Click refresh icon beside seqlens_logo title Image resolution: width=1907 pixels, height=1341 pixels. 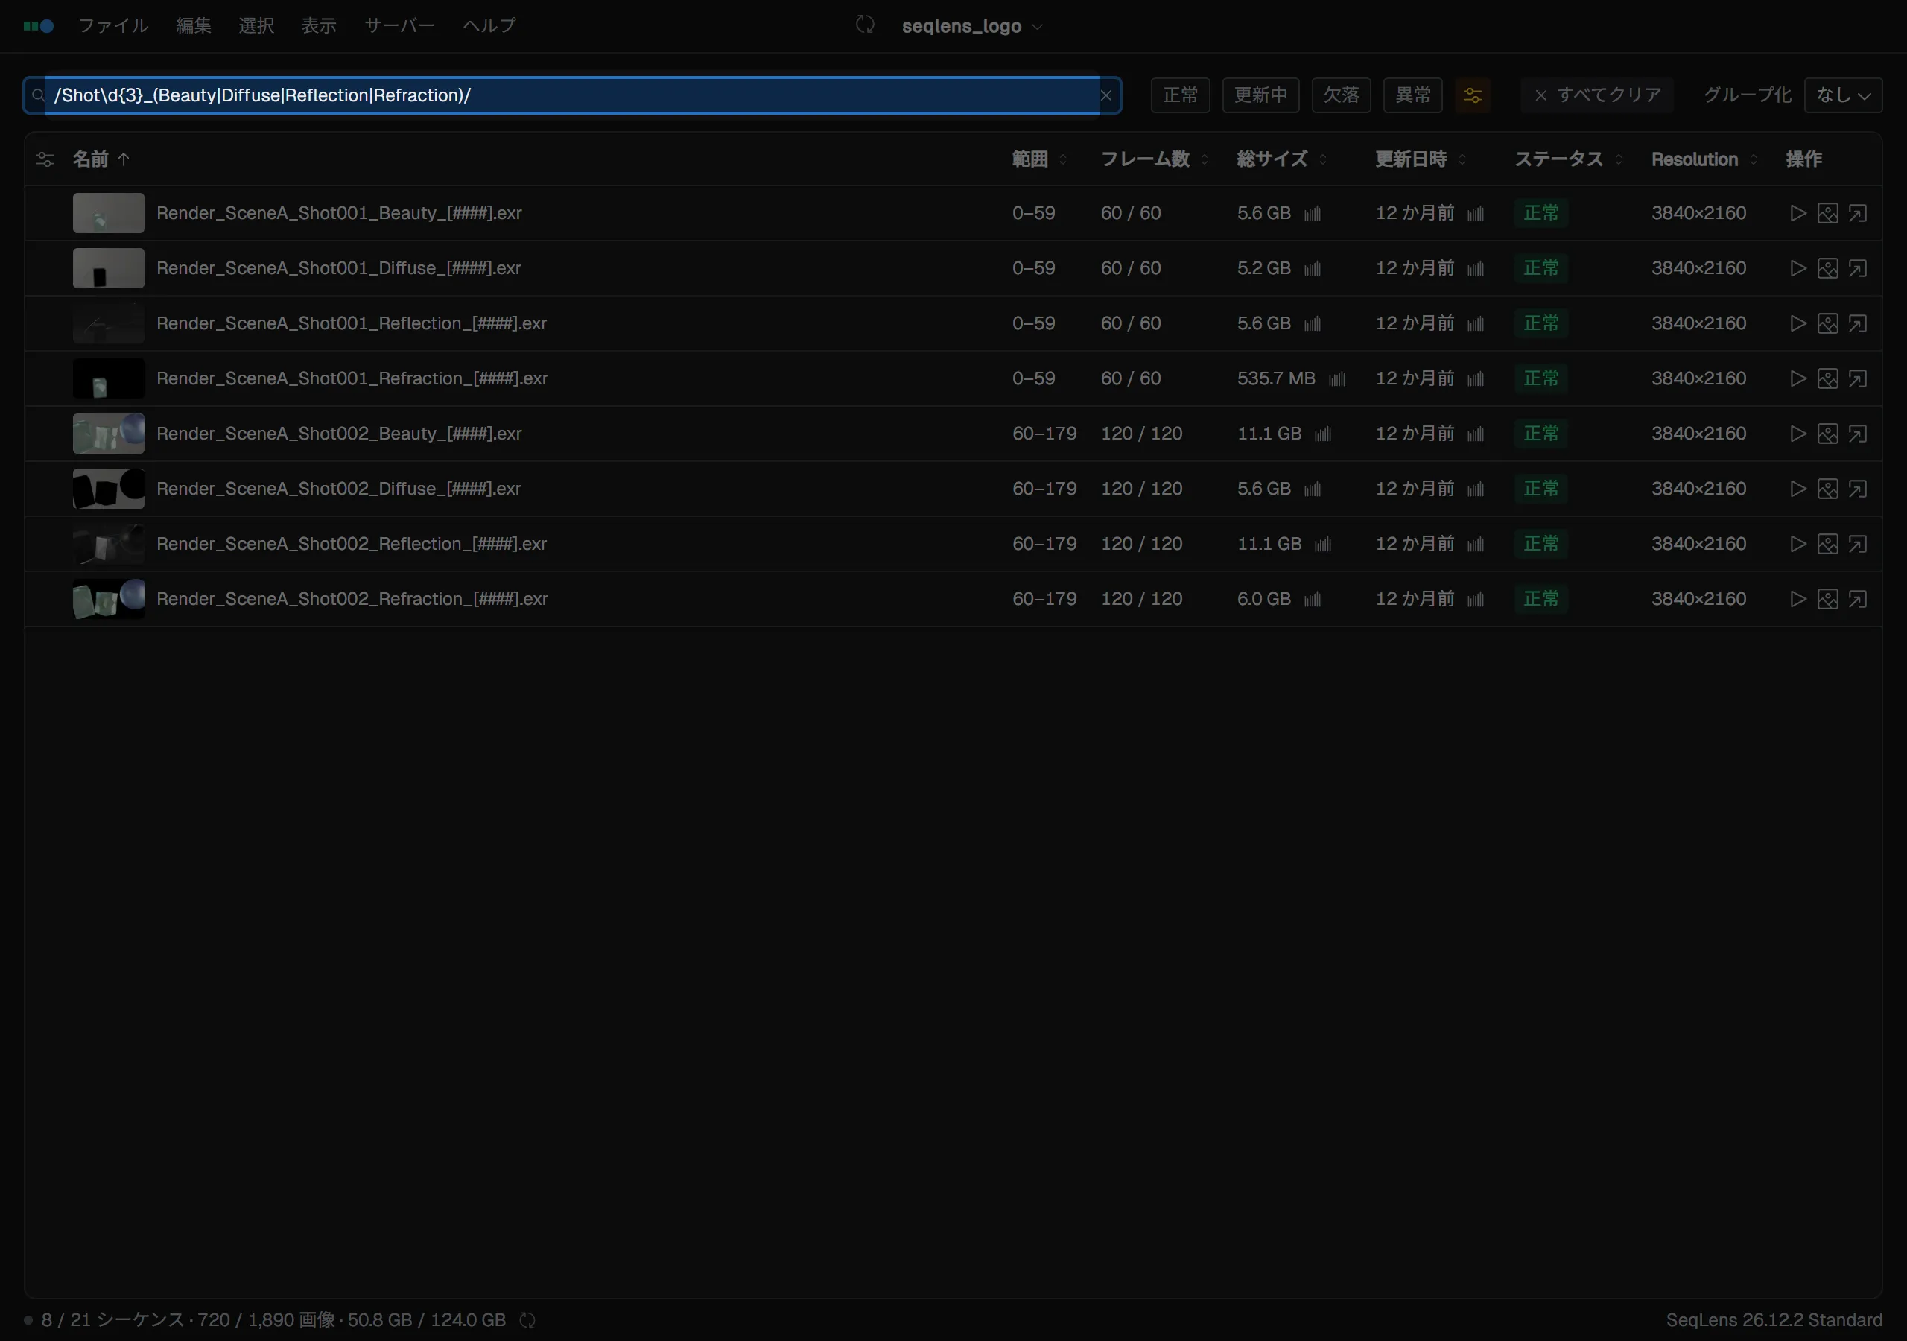(x=865, y=25)
